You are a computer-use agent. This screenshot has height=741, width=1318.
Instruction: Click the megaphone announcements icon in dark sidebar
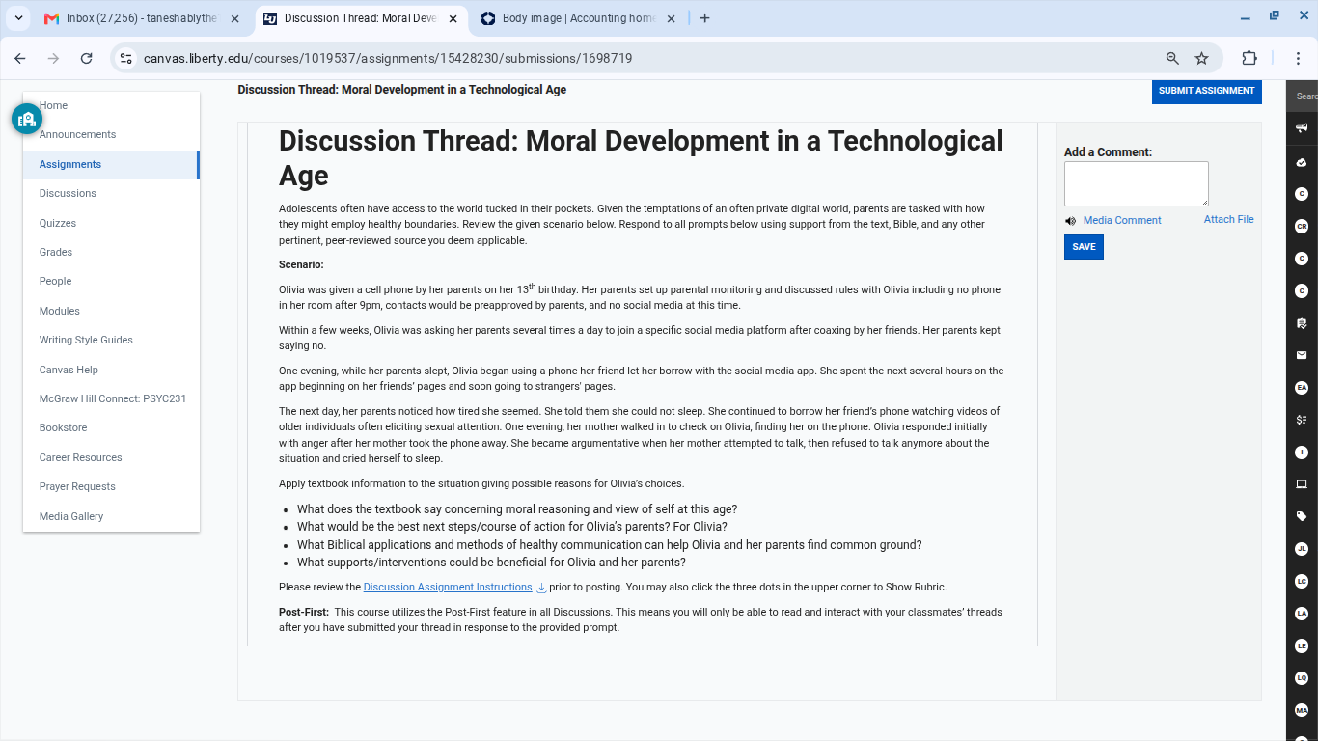(1302, 128)
